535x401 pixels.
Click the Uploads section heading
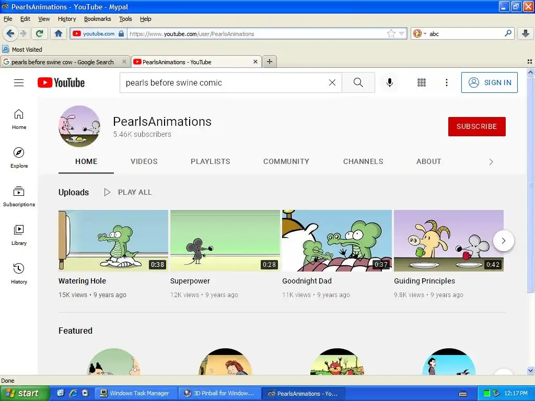[73, 192]
